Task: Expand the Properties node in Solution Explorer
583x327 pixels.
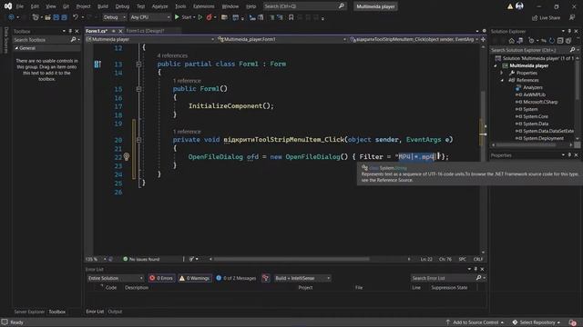Action: (x=502, y=73)
